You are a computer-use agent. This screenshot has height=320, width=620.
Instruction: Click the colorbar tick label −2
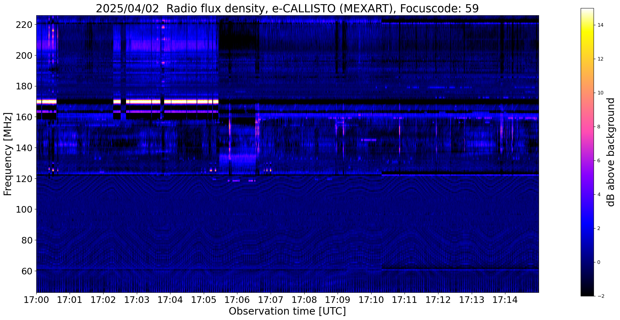[x=601, y=296]
